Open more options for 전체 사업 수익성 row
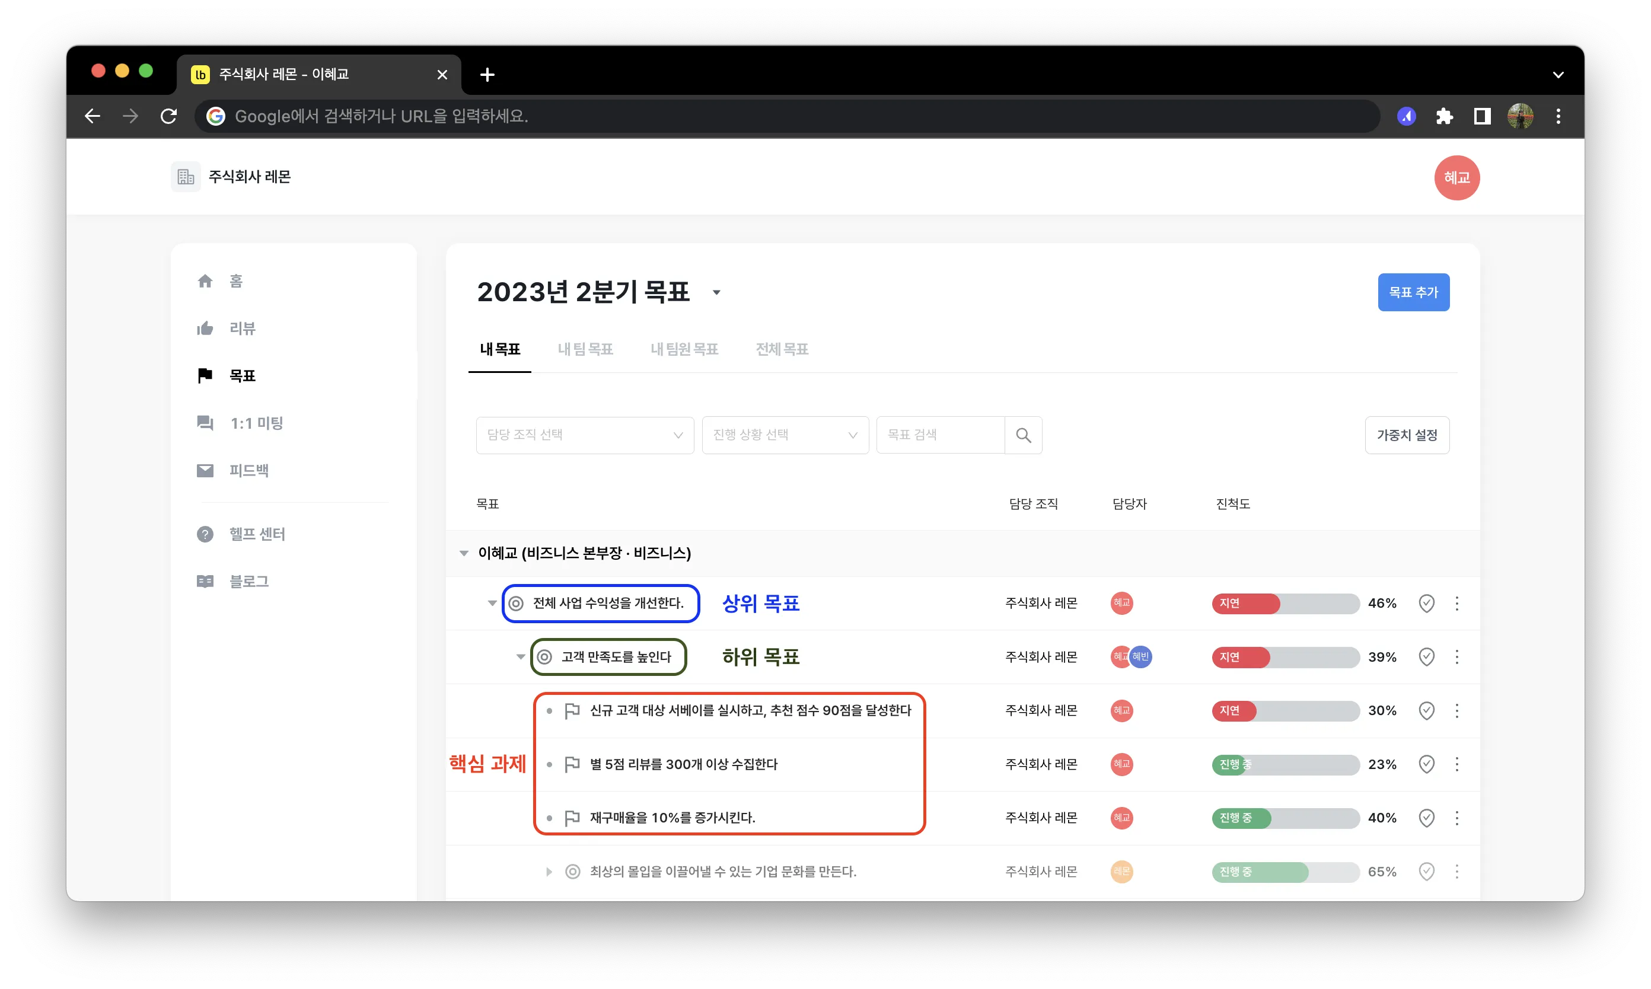1651x989 pixels. pos(1456,603)
